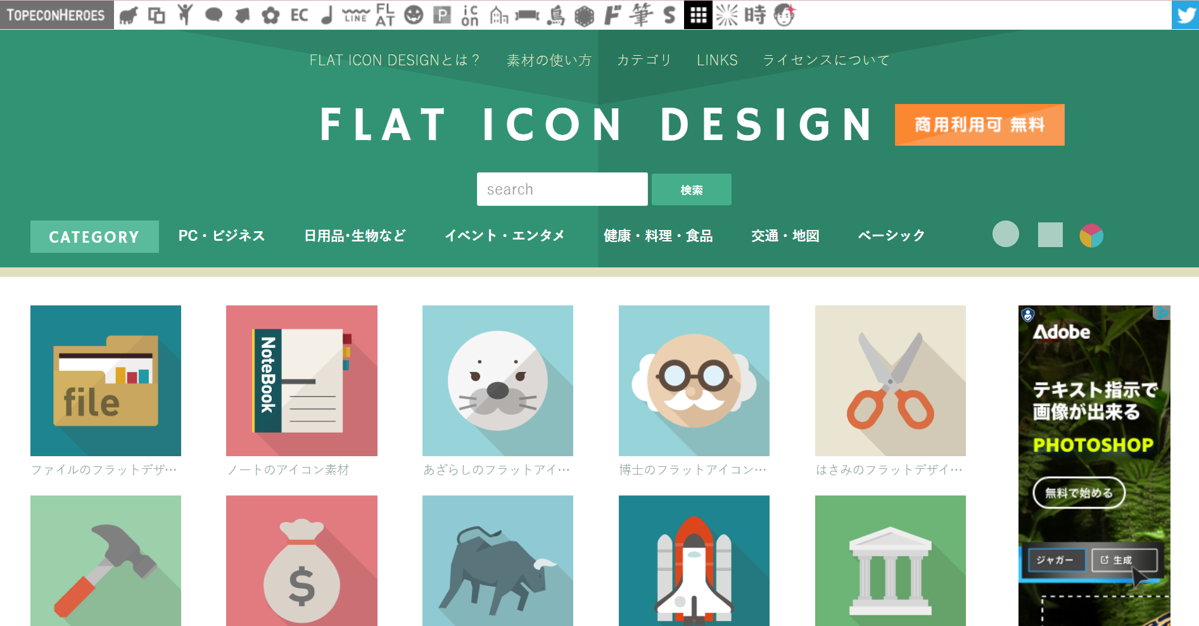This screenshot has height=626, width=1199.
Task: Open the seal flat icon thumbnail
Action: point(497,381)
